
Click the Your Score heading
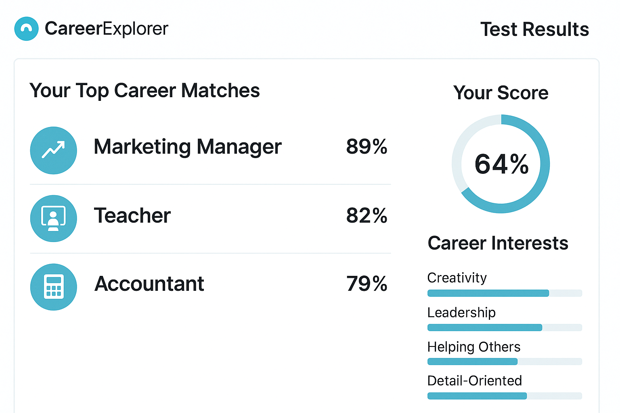501,93
